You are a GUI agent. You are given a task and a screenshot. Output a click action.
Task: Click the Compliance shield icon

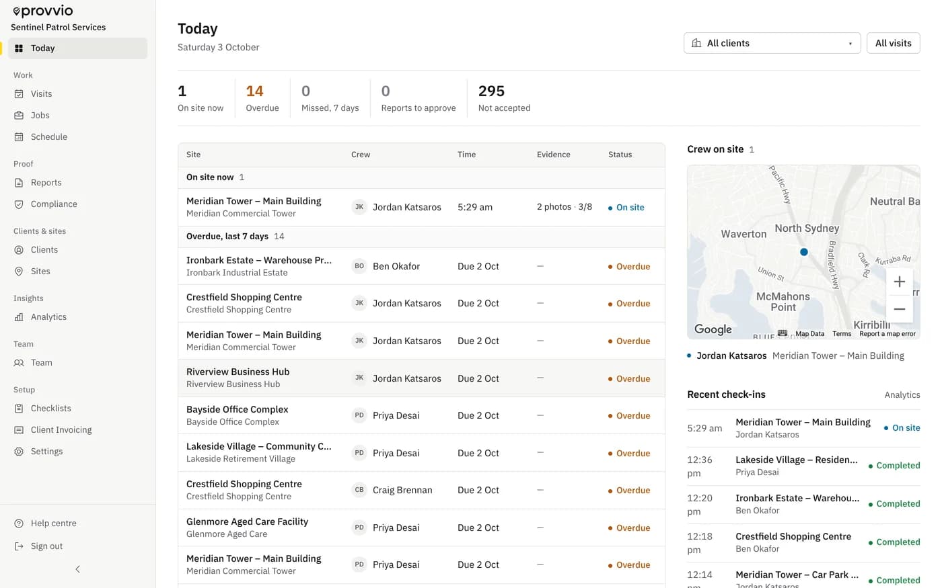point(19,204)
